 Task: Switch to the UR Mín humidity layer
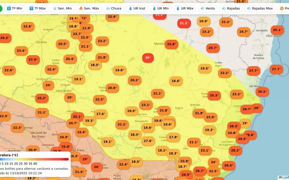coord(161,8)
